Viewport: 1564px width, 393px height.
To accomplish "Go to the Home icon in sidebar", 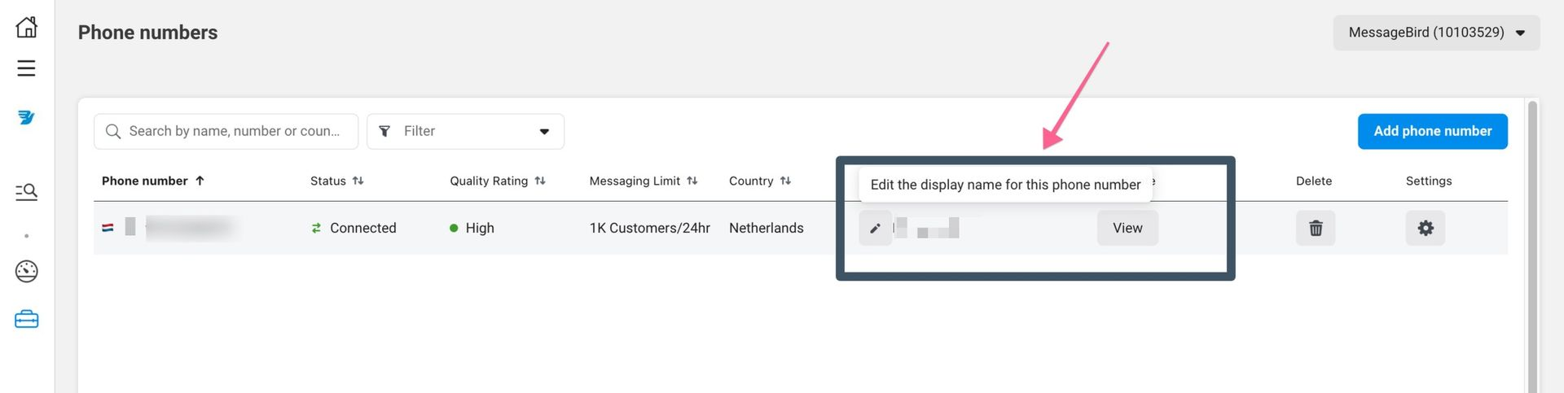I will point(26,27).
